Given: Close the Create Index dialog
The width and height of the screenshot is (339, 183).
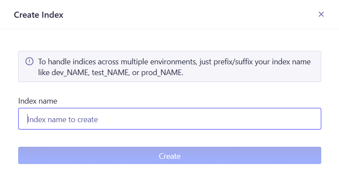Looking at the screenshot, I should (321, 14).
